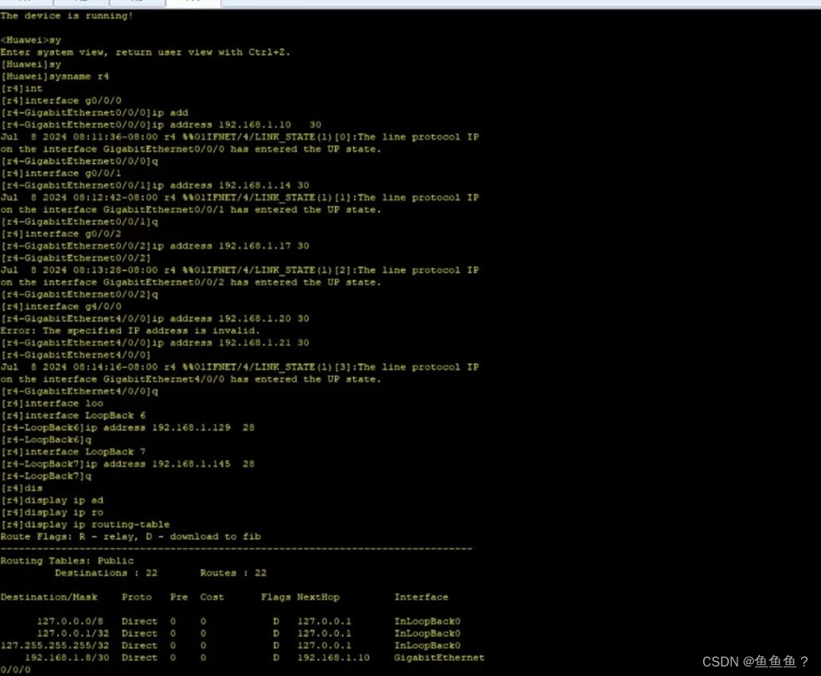821x676 pixels.
Task: Select the "ip address 192.168.1.10 30" command
Action: tap(236, 125)
